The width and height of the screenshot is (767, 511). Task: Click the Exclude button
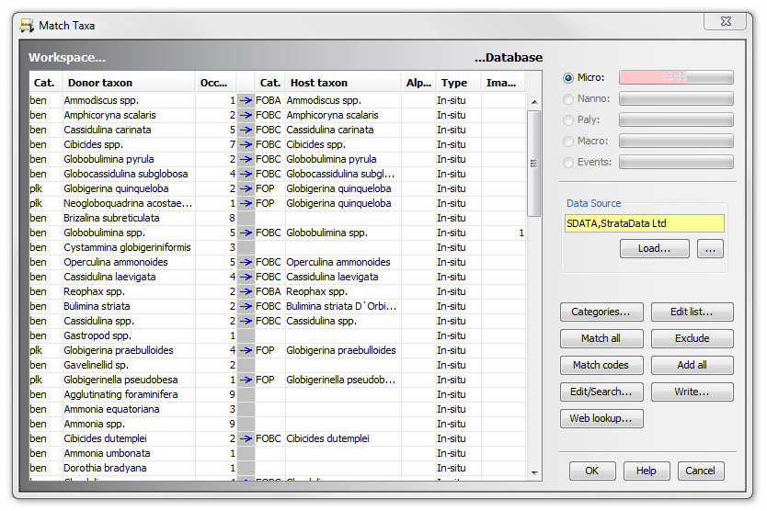(x=692, y=338)
